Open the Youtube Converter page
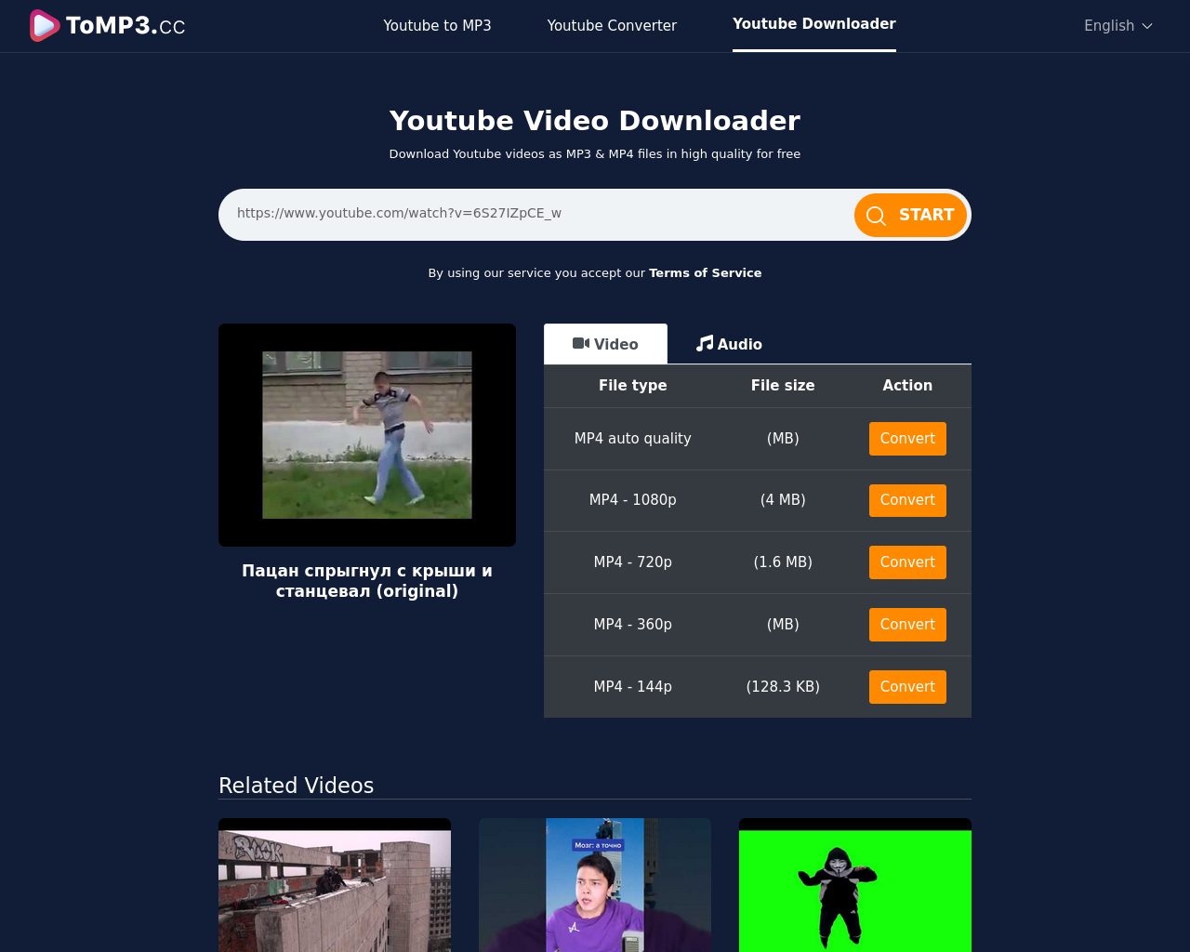The height and width of the screenshot is (952, 1190). coord(612,26)
